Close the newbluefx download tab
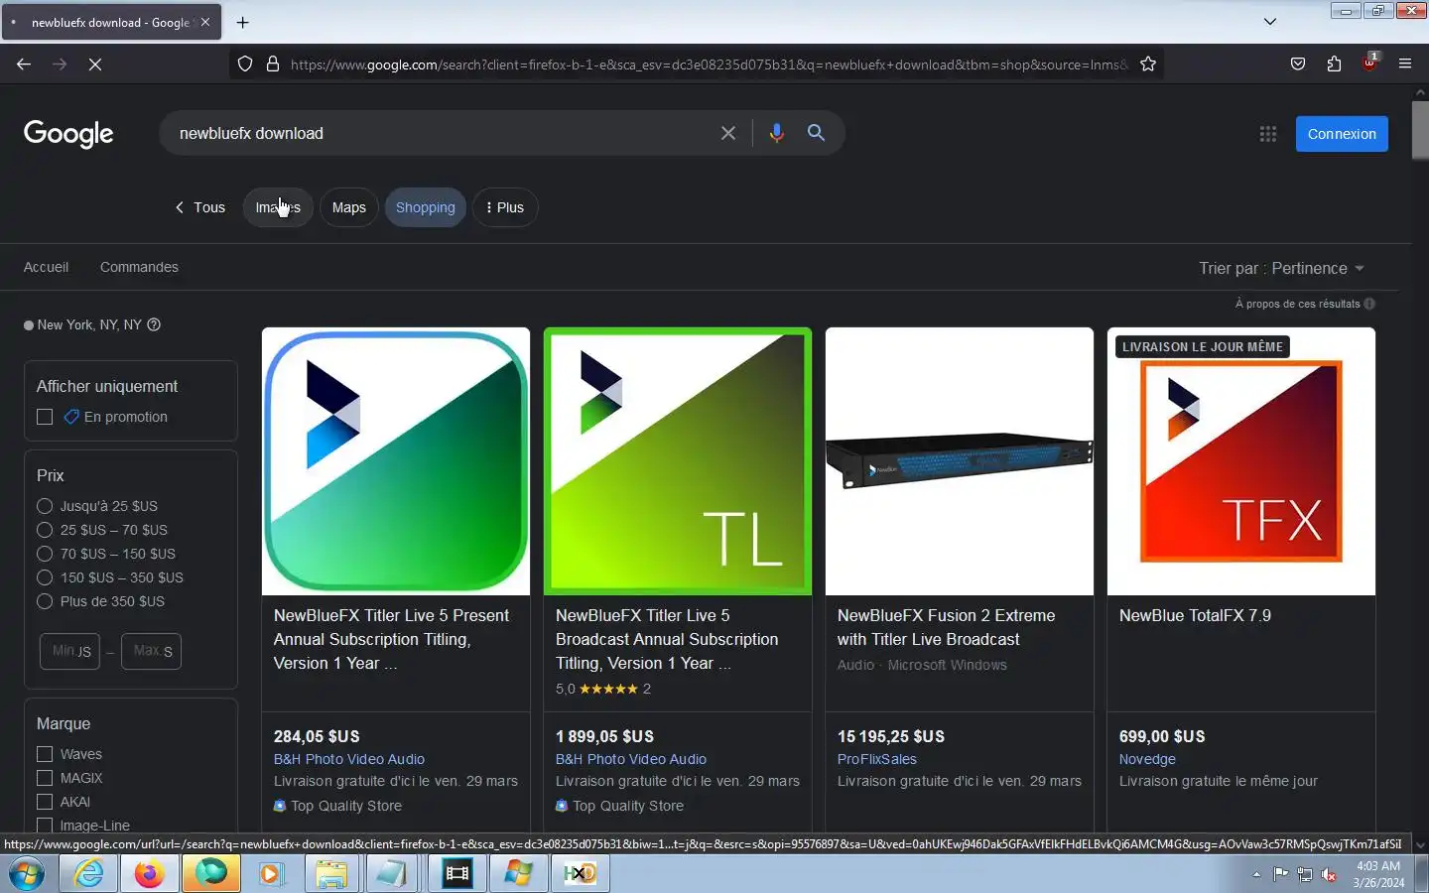Viewport: 1429px width, 893px height. pyautogui.click(x=205, y=22)
